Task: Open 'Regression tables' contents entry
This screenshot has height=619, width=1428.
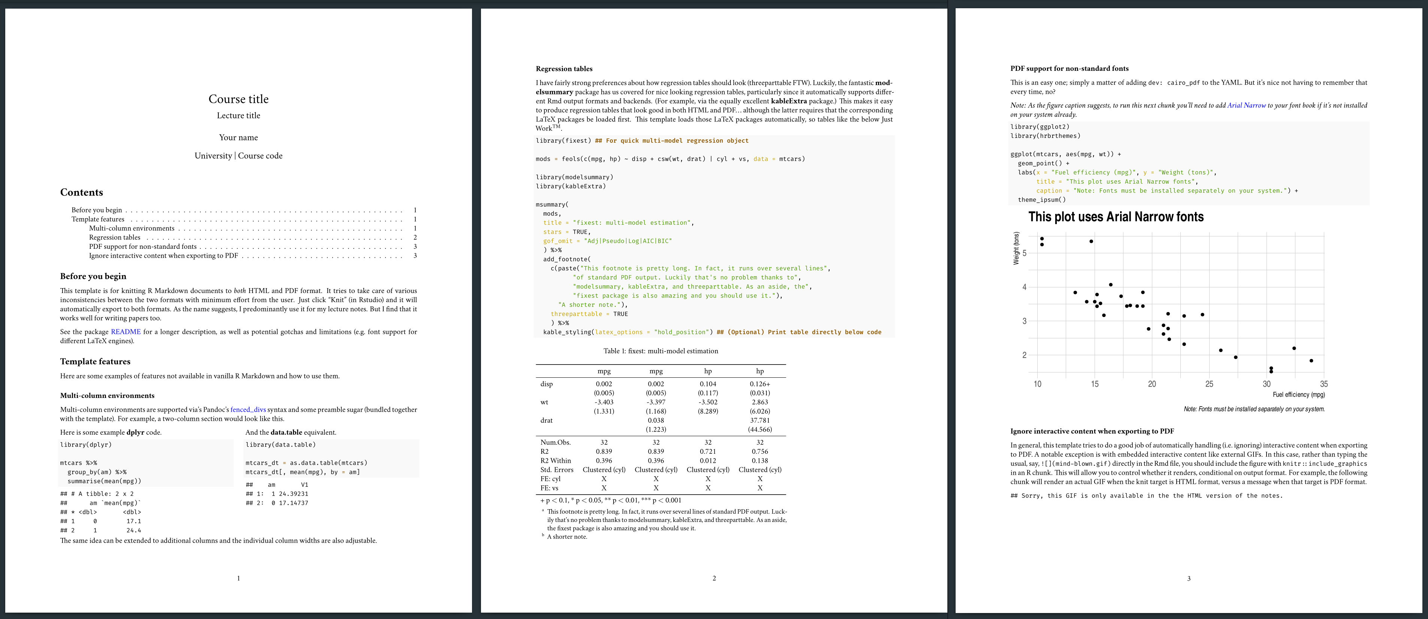Action: (x=114, y=238)
